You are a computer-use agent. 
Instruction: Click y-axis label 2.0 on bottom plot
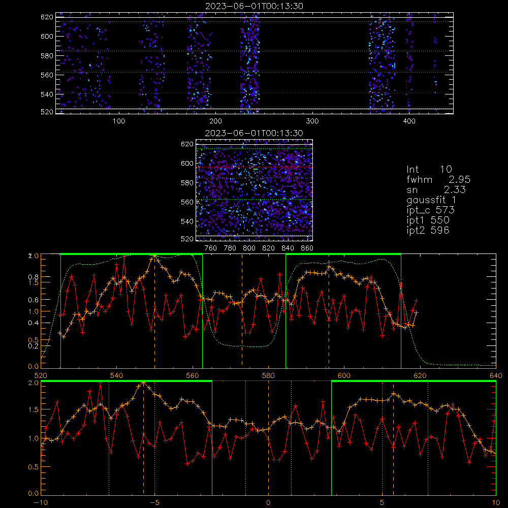(x=34, y=383)
